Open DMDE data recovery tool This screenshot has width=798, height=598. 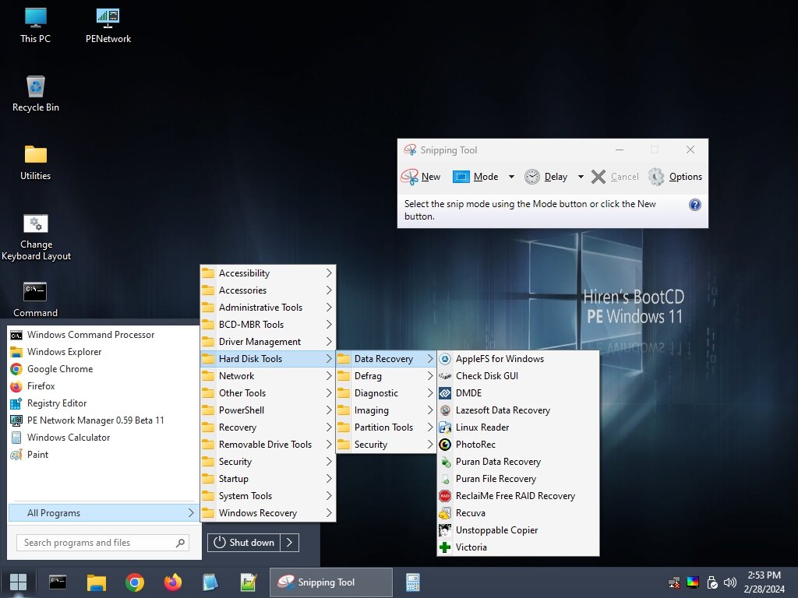coord(518,393)
